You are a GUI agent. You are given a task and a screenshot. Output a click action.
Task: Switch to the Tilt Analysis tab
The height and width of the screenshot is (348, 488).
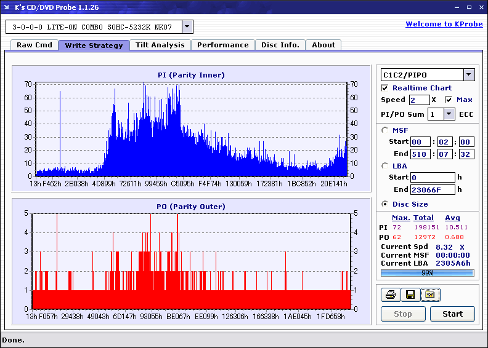point(160,45)
